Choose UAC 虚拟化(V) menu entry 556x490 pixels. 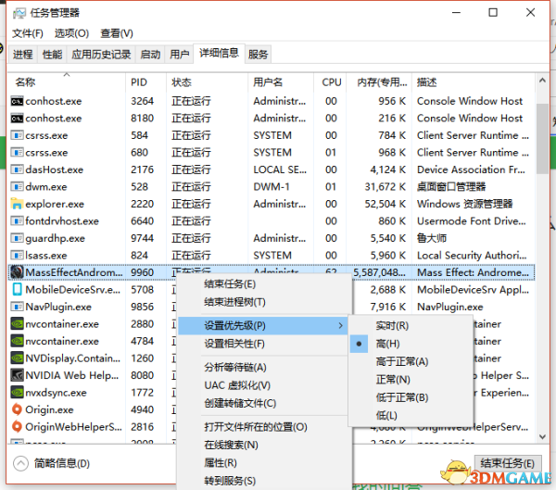click(x=264, y=385)
